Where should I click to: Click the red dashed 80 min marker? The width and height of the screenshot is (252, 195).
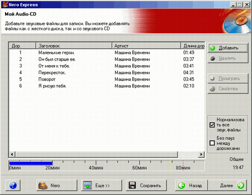[183, 165]
